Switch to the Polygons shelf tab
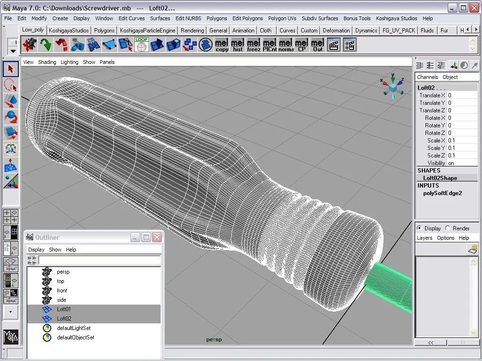 (x=104, y=31)
